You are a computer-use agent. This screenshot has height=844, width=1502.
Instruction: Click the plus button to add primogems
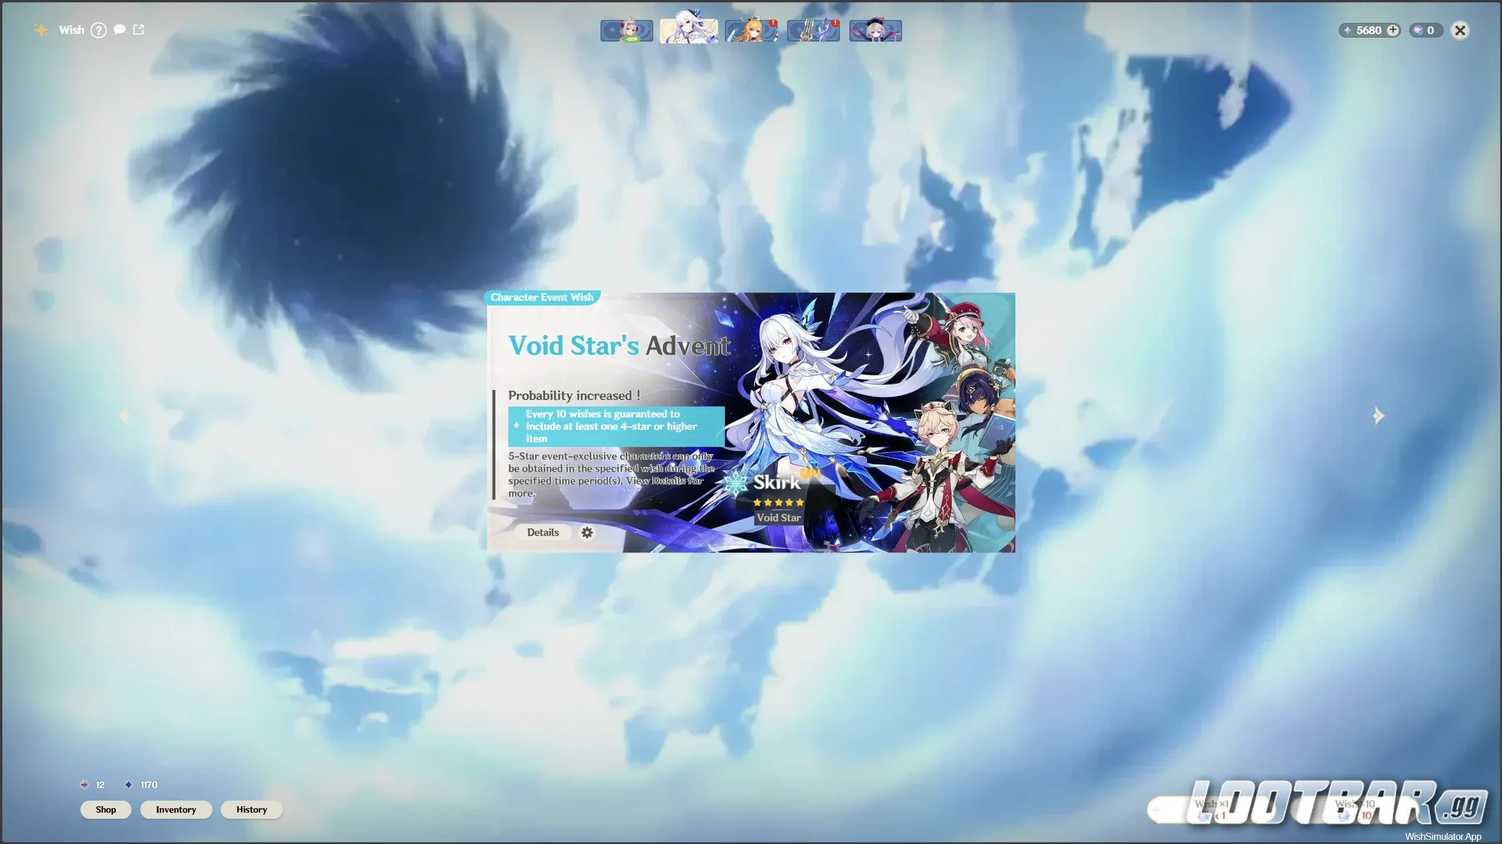point(1393,30)
